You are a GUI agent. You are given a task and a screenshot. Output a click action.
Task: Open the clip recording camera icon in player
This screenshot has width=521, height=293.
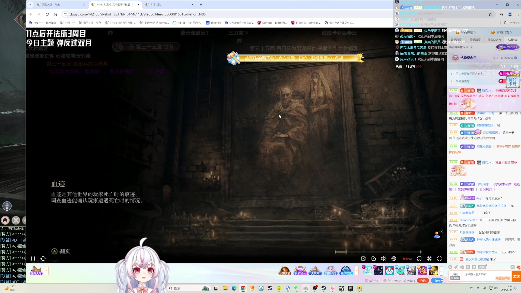click(x=364, y=259)
